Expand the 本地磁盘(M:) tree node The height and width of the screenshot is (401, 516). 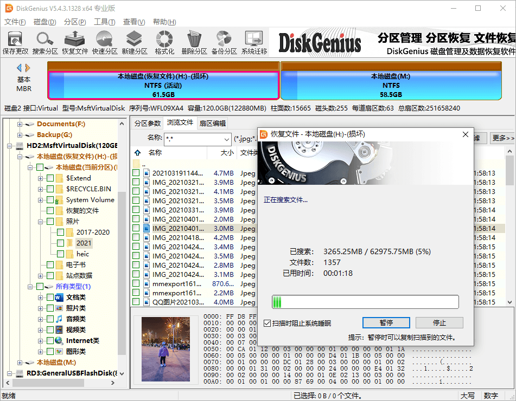(x=20, y=363)
